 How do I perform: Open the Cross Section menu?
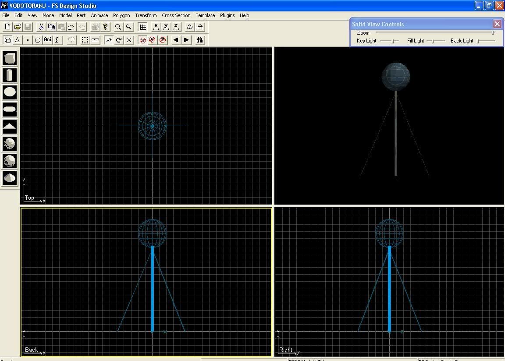(x=176, y=15)
